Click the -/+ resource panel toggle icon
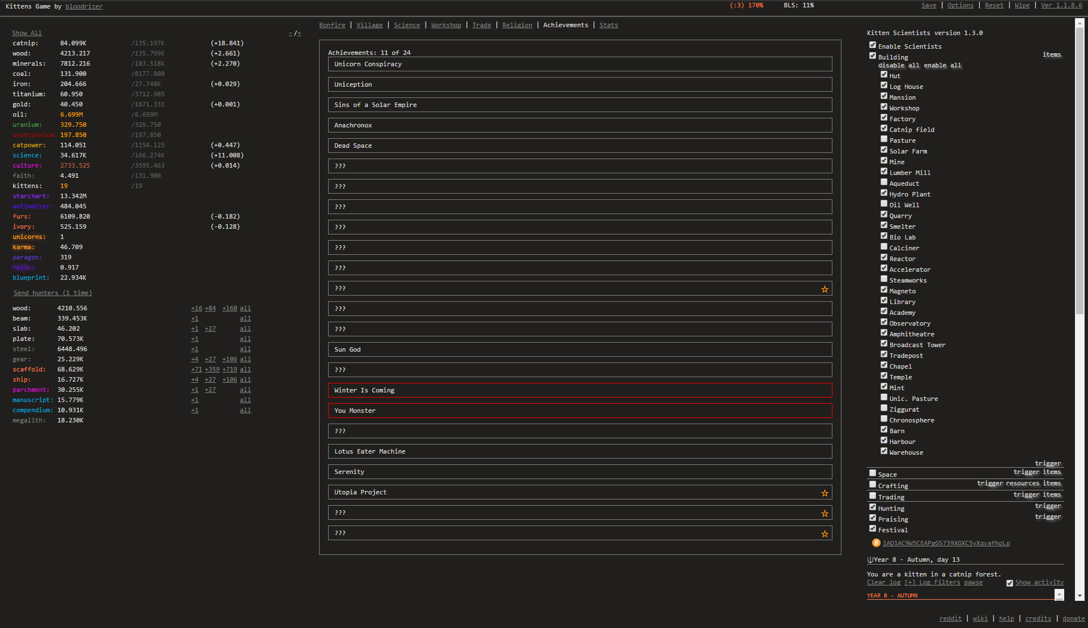Image resolution: width=1088 pixels, height=628 pixels. tap(294, 33)
